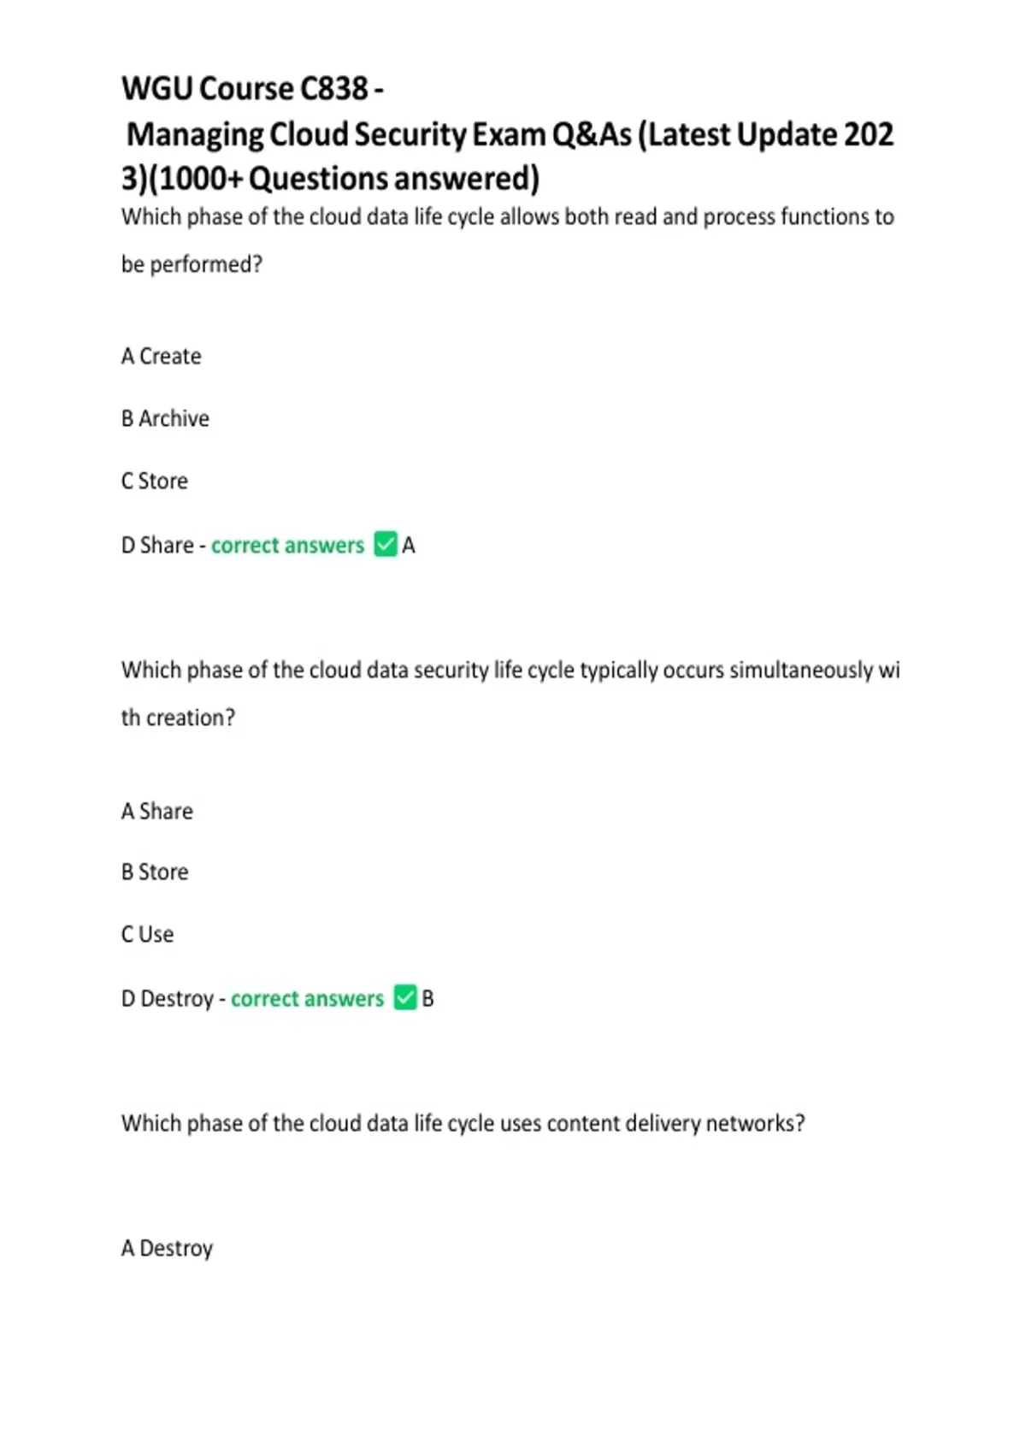Click the question about simultaneous creation phase
Viewport: 1026px width, 1454px height.
pyautogui.click(x=510, y=670)
